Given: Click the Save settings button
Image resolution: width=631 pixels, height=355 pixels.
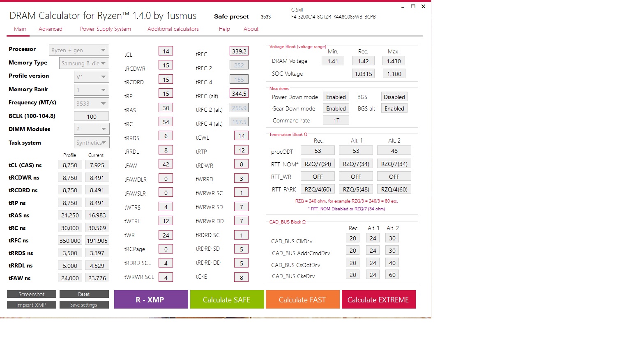Looking at the screenshot, I should (84, 305).
